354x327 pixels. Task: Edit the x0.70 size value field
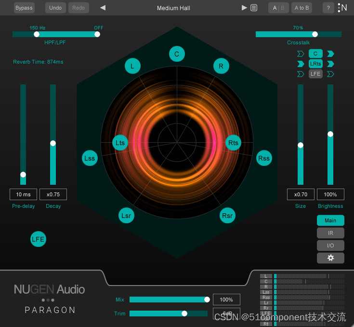(301, 194)
